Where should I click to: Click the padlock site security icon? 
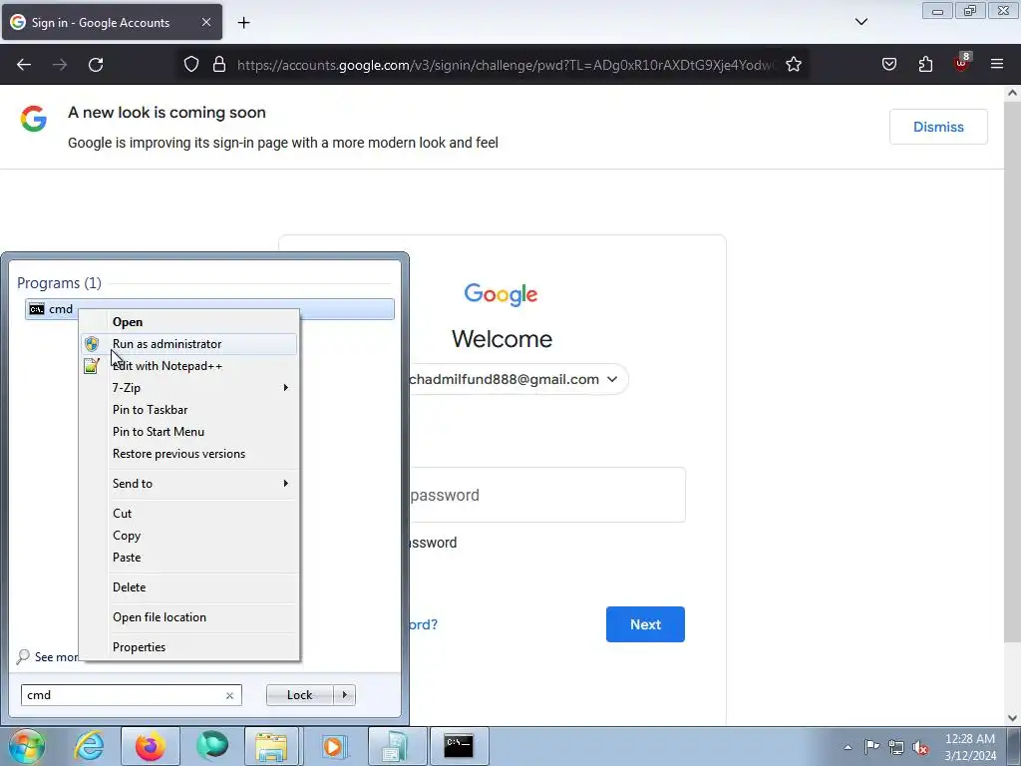point(219,65)
